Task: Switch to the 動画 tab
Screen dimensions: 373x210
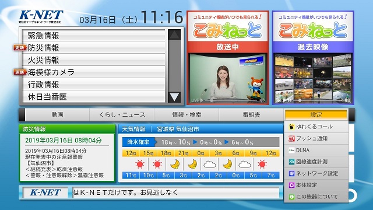Action: pyautogui.click(x=57, y=115)
